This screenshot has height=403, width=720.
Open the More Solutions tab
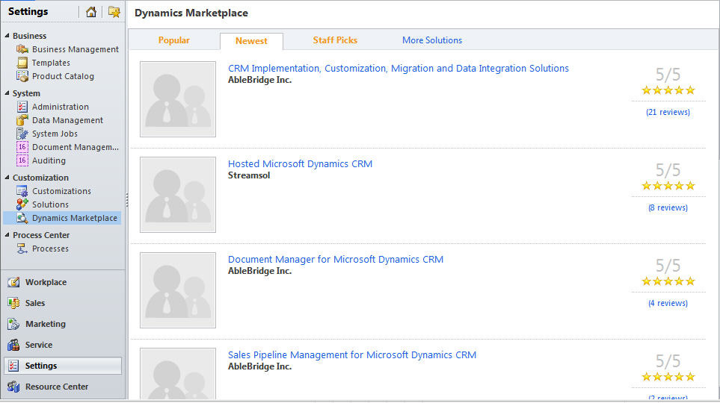tap(432, 40)
